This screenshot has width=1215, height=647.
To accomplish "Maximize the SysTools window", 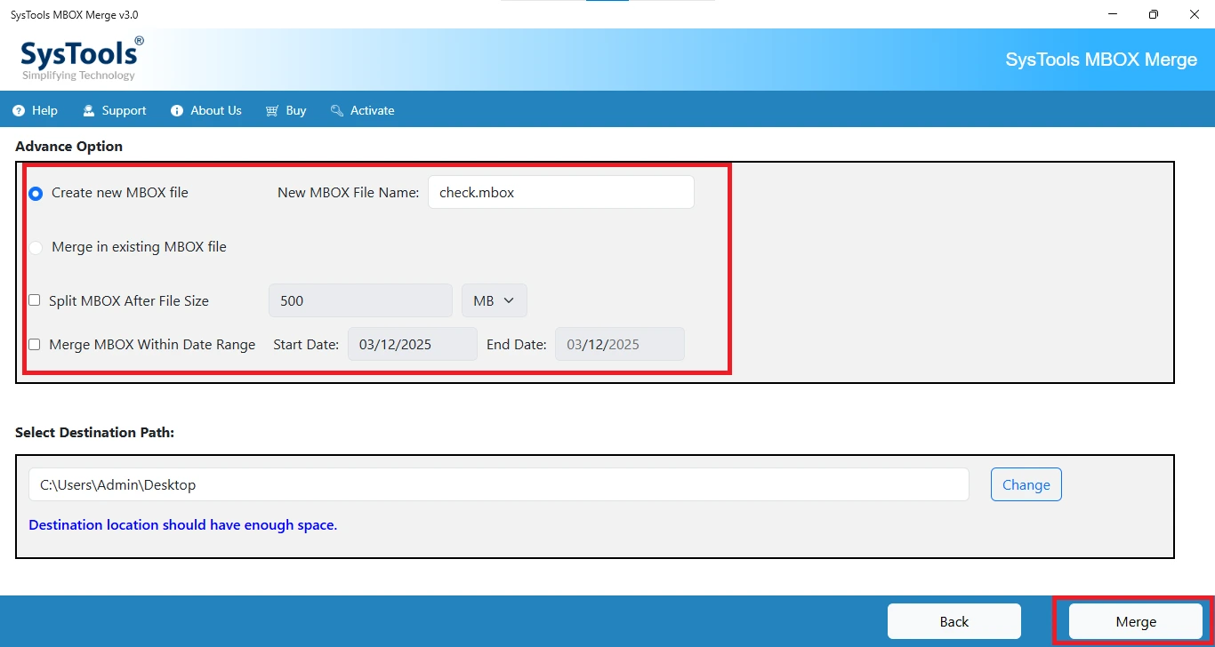I will [x=1154, y=14].
